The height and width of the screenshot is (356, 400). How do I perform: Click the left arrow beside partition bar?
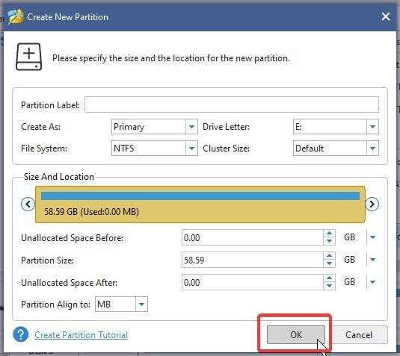click(28, 204)
